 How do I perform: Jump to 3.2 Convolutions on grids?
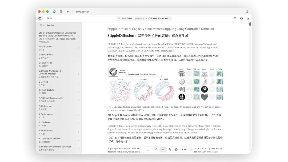click(58, 99)
